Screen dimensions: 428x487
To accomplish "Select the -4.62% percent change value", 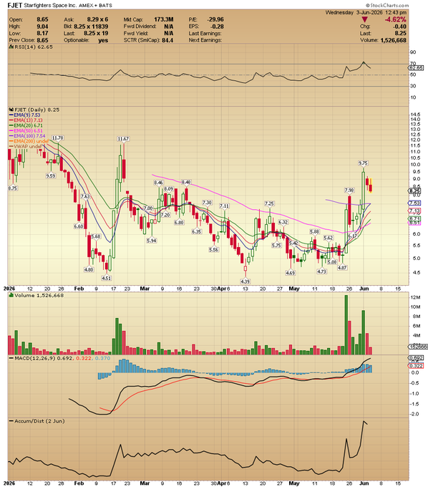I will coord(395,19).
